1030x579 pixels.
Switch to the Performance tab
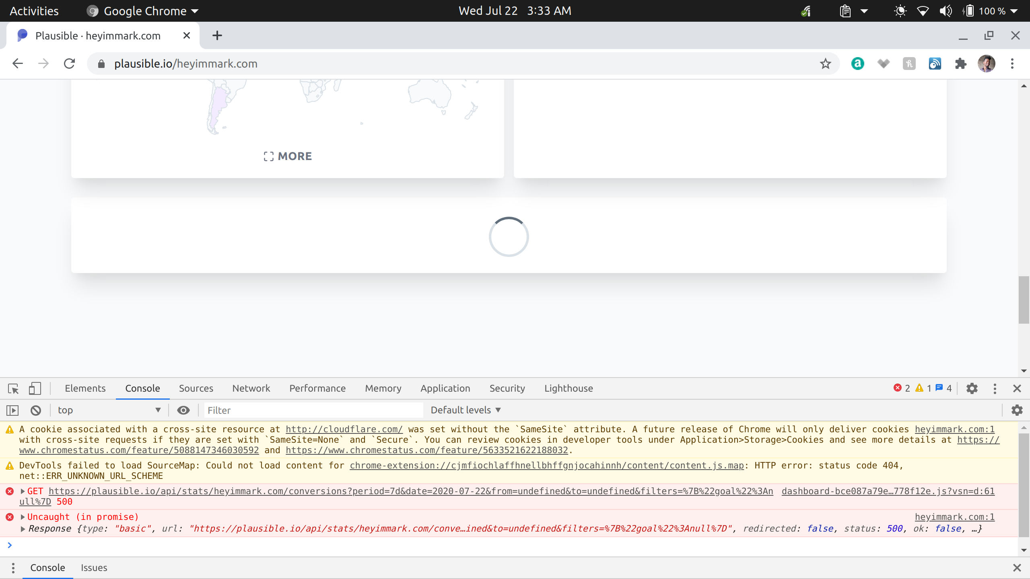point(317,388)
